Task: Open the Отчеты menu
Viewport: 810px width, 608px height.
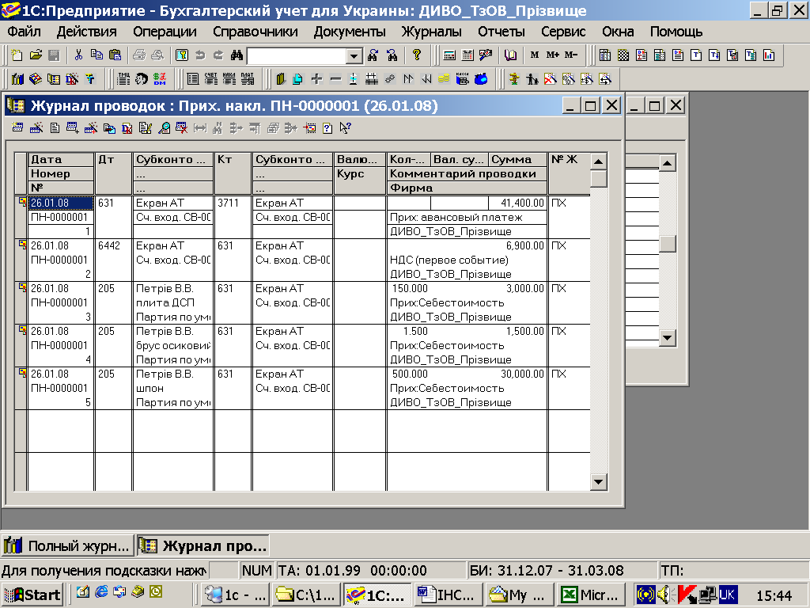Action: tap(501, 32)
